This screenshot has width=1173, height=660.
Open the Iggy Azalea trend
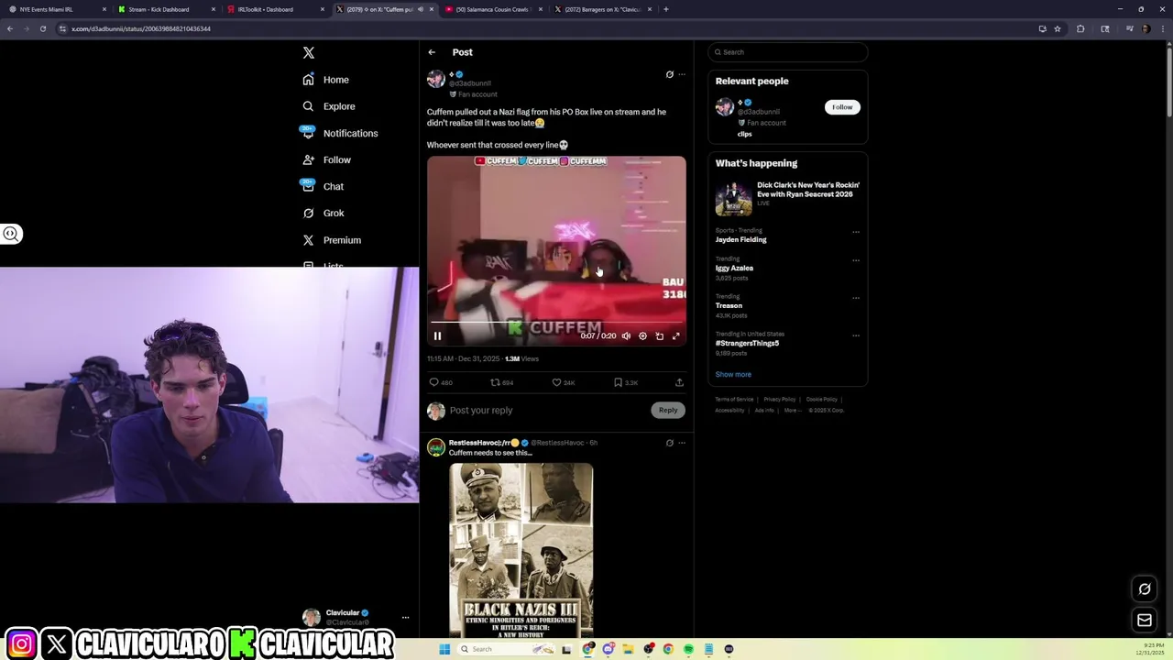tap(734, 269)
